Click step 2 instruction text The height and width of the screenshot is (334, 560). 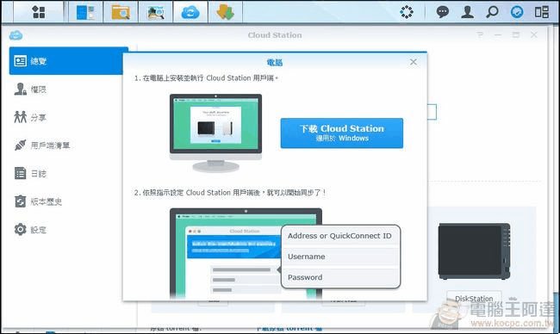click(x=230, y=193)
